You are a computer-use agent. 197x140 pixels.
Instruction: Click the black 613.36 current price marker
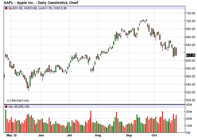coord(191,55)
